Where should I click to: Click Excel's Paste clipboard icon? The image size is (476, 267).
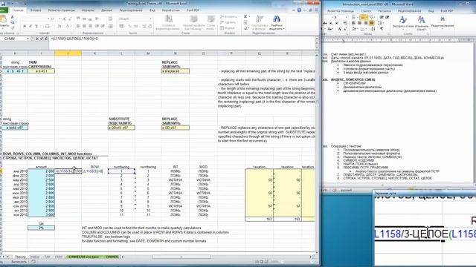click(3, 20)
